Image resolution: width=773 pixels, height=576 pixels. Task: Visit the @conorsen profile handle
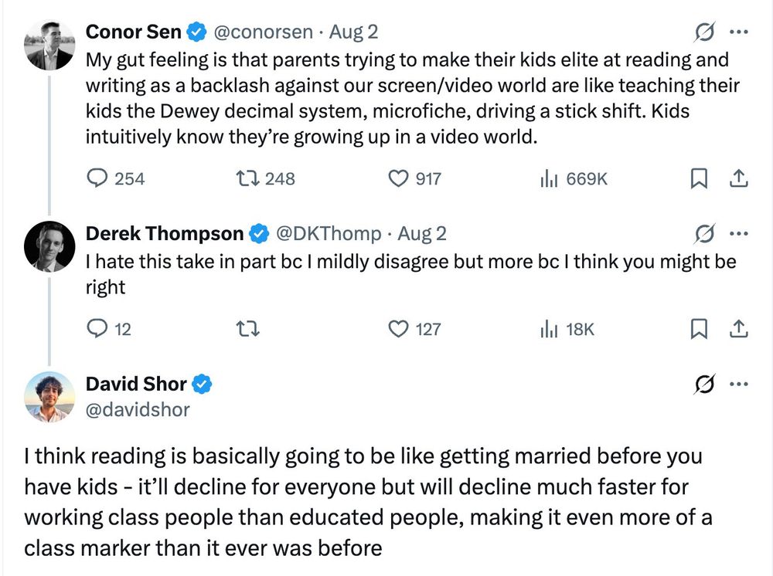(x=264, y=32)
